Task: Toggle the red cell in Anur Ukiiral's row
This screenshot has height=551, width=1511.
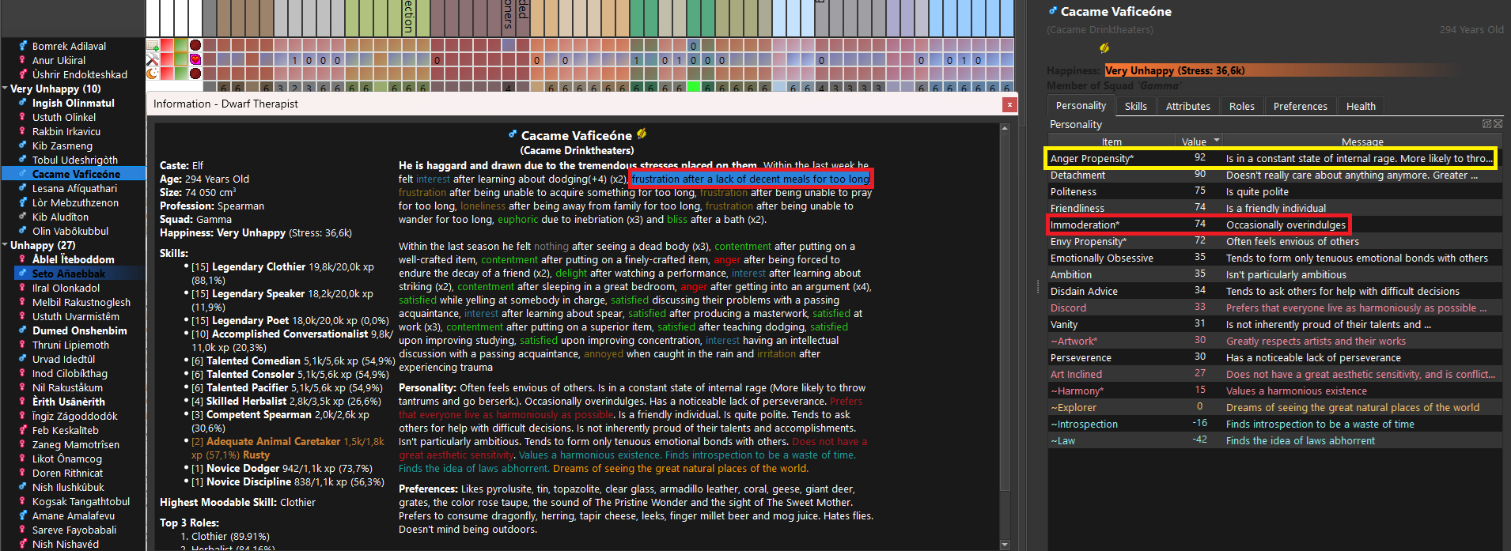Action: coord(167,59)
